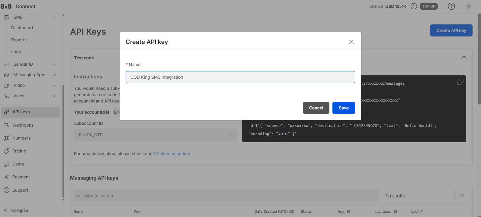This screenshot has height=217, width=481.
Task: Click the Collapse double-chevron icon
Action: tap(5, 210)
